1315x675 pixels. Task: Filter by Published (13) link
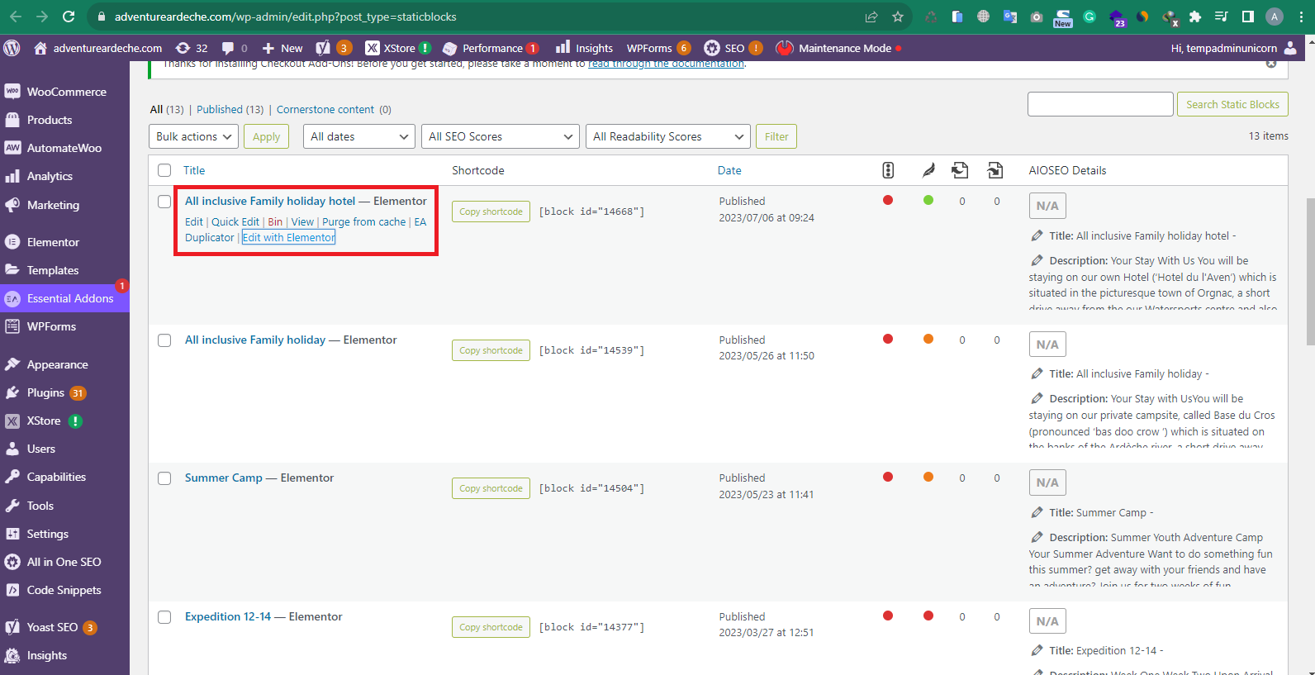(230, 109)
